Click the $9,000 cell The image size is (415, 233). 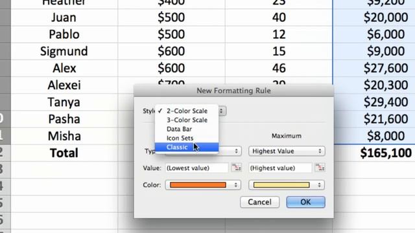pos(373,51)
